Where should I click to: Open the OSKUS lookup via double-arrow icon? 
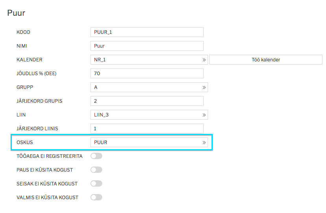pos(204,143)
